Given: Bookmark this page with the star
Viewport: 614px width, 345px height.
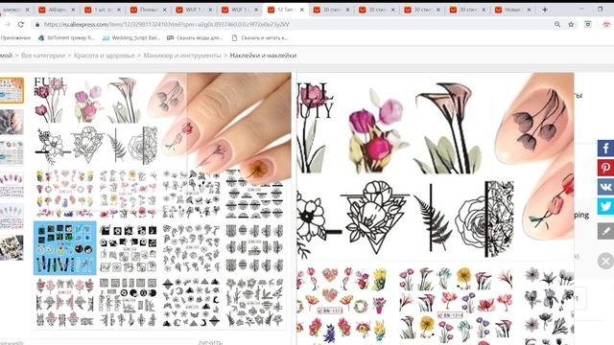Looking at the screenshot, I should pos(571,24).
